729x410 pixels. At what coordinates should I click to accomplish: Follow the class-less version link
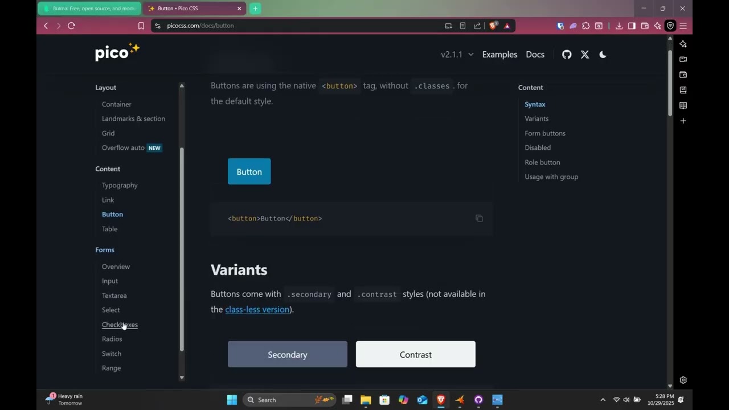tap(257, 309)
